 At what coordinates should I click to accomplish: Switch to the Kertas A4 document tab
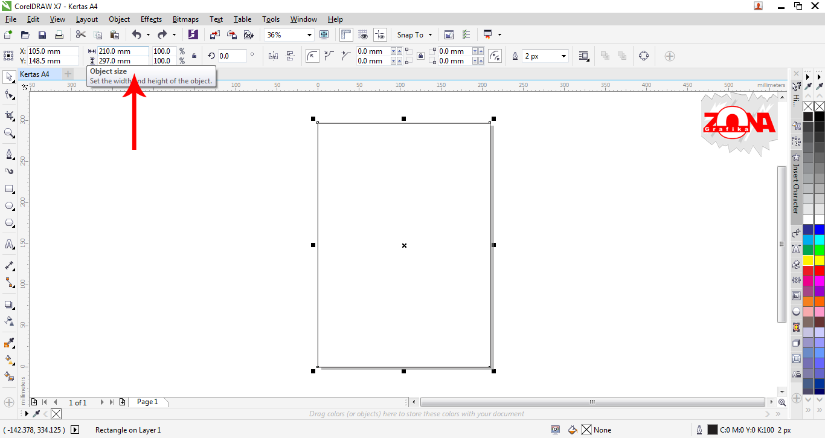(35, 73)
